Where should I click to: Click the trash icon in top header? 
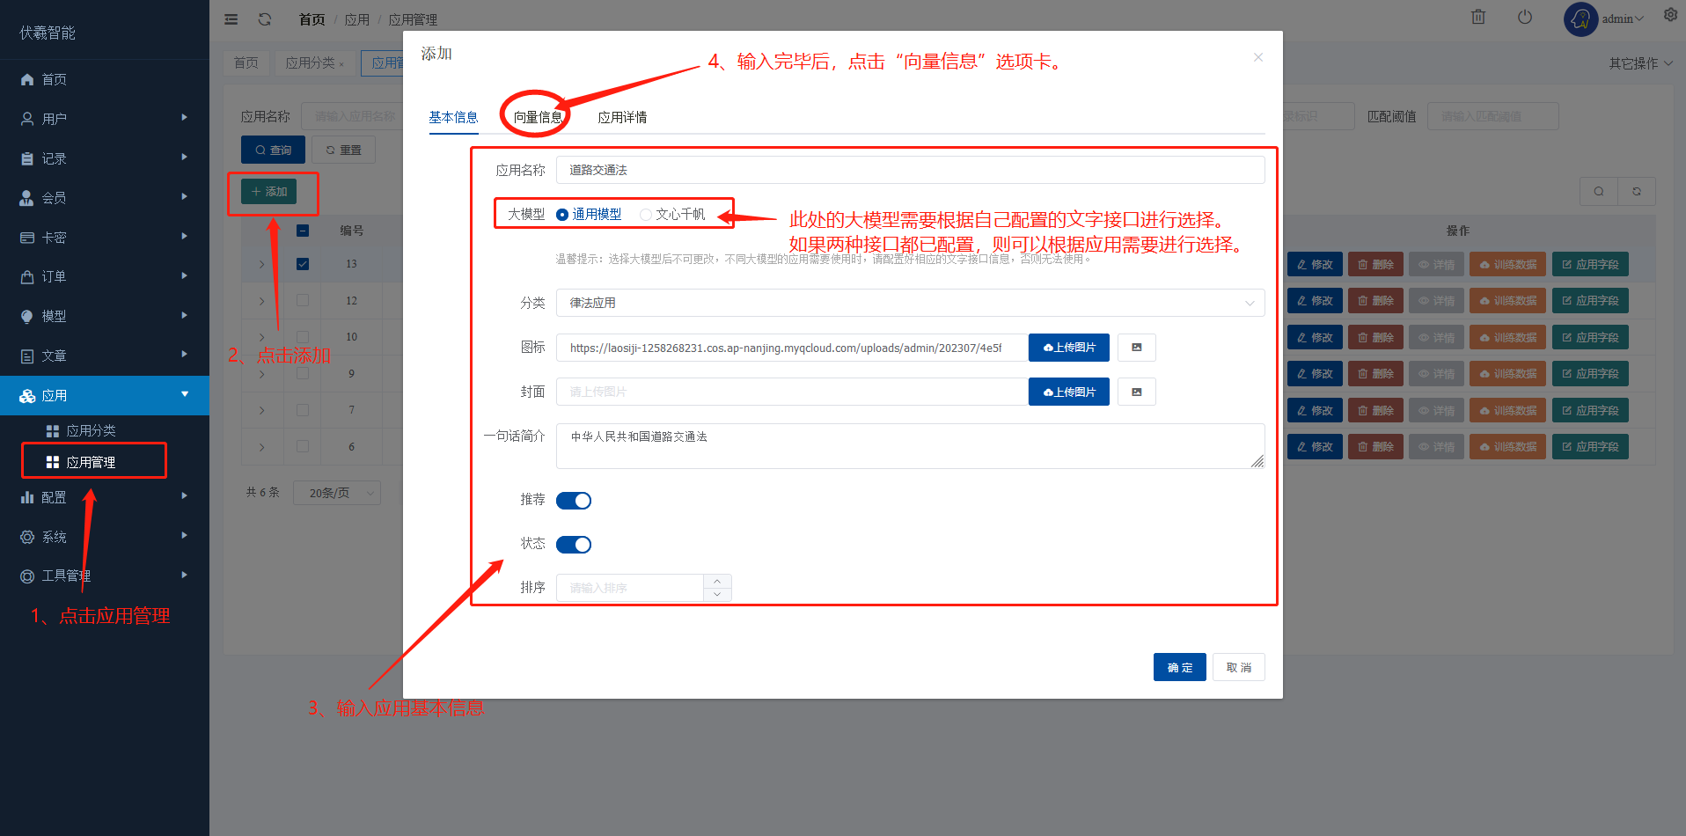pos(1478,18)
